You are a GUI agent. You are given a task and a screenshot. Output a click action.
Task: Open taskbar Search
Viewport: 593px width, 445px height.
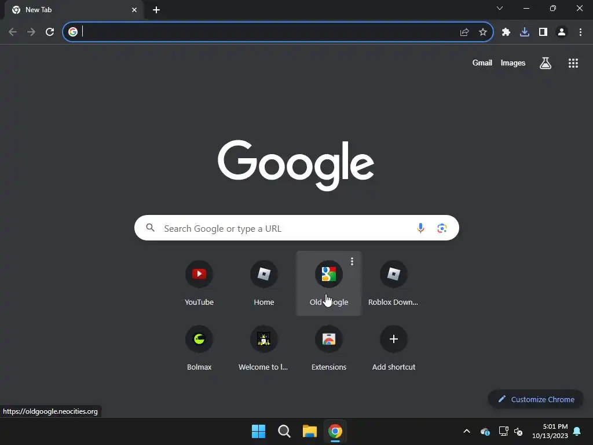(x=284, y=431)
